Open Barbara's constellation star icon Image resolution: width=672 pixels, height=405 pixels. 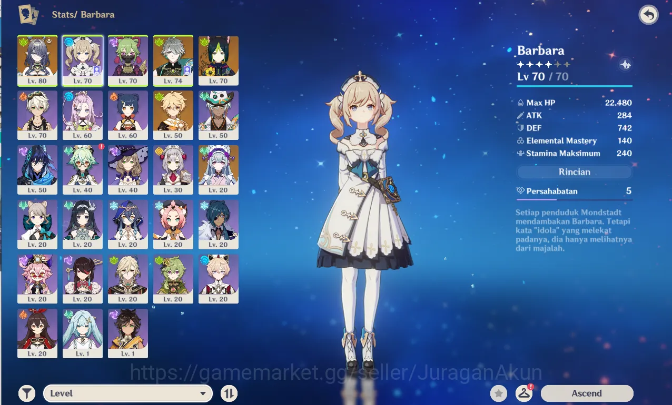coord(625,65)
